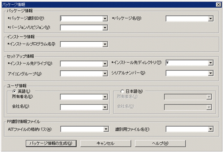Open the English 会社名(C) dropdown arrow
The height and width of the screenshot is (153, 224).
105,107
